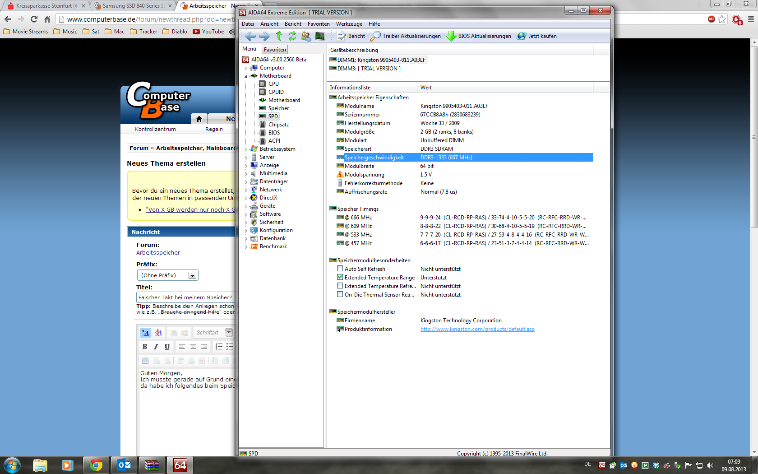Click the Titel input field
This screenshot has width=758, height=474.
[186, 297]
